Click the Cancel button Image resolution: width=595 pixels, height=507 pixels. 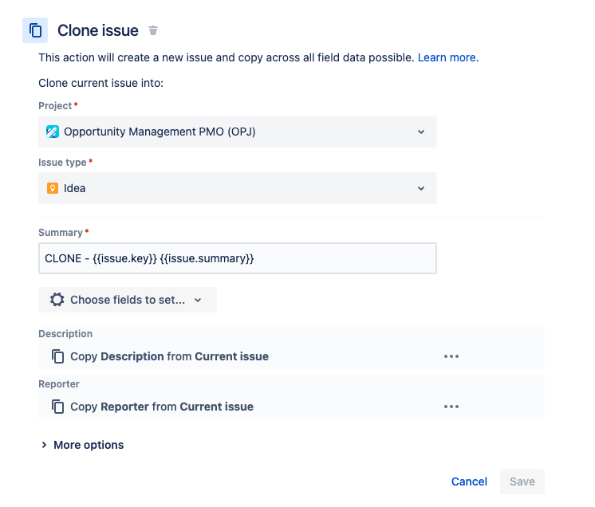click(469, 481)
